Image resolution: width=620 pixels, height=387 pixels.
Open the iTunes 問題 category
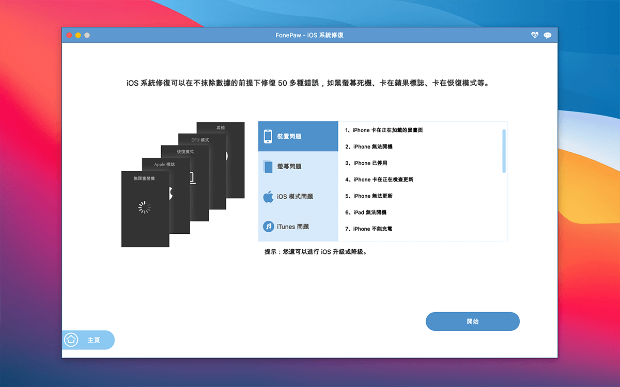click(298, 227)
